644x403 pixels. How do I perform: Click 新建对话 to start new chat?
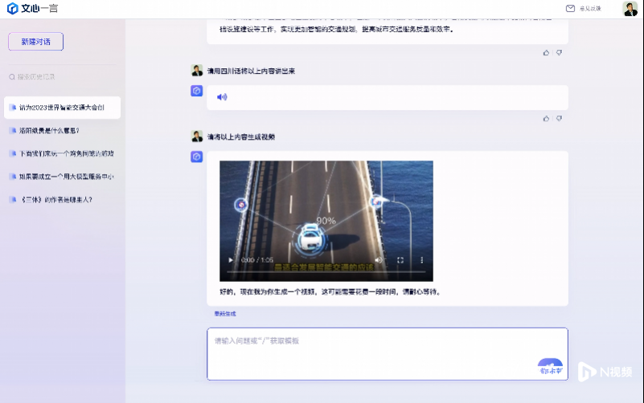pos(35,42)
